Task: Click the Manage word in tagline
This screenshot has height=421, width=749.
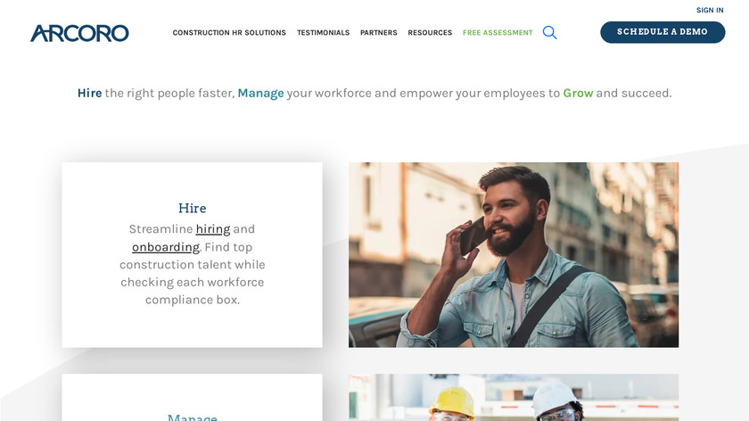Action: (260, 93)
